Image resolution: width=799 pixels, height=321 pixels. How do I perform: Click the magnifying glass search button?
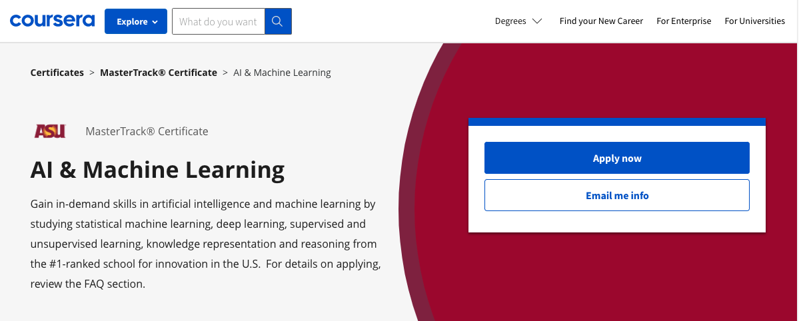pos(278,21)
